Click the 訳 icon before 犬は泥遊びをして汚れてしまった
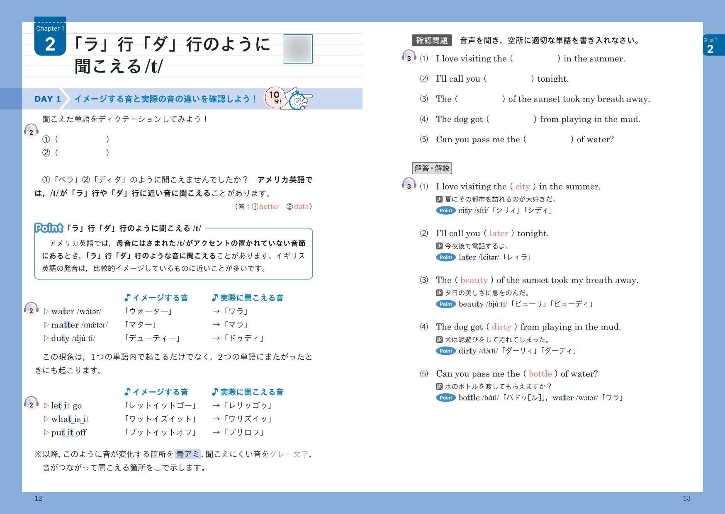The width and height of the screenshot is (725, 514). click(x=440, y=340)
